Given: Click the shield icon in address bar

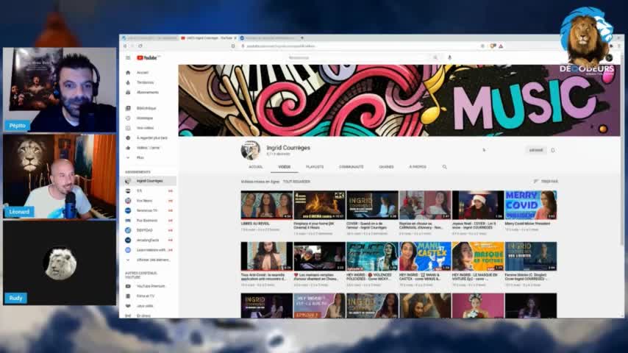Looking at the screenshot, I should (493, 46).
